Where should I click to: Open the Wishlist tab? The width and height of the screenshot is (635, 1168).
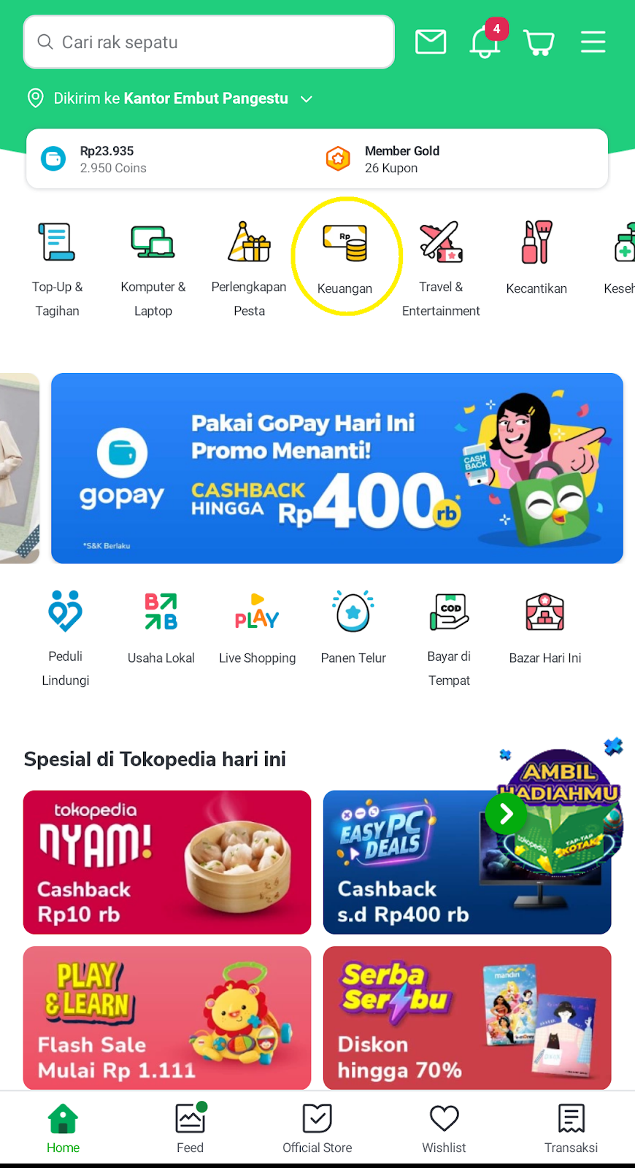click(x=444, y=1128)
